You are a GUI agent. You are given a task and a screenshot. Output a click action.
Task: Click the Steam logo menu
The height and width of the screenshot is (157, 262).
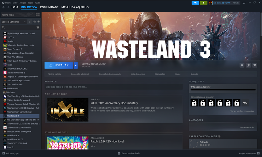point(6,3)
